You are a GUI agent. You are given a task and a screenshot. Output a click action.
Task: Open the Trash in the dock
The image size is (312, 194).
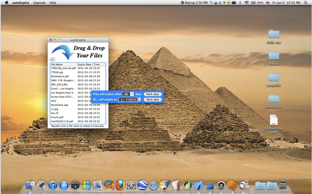pyautogui.click(x=283, y=185)
